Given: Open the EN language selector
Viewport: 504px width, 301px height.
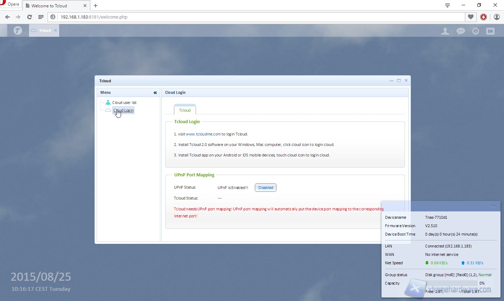Looking at the screenshot, I should point(490,31).
